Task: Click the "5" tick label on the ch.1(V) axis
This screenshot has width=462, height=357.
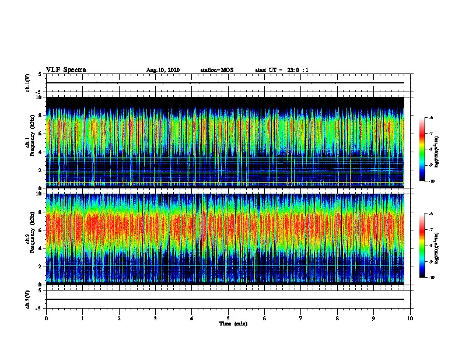Action: pyautogui.click(x=40, y=74)
